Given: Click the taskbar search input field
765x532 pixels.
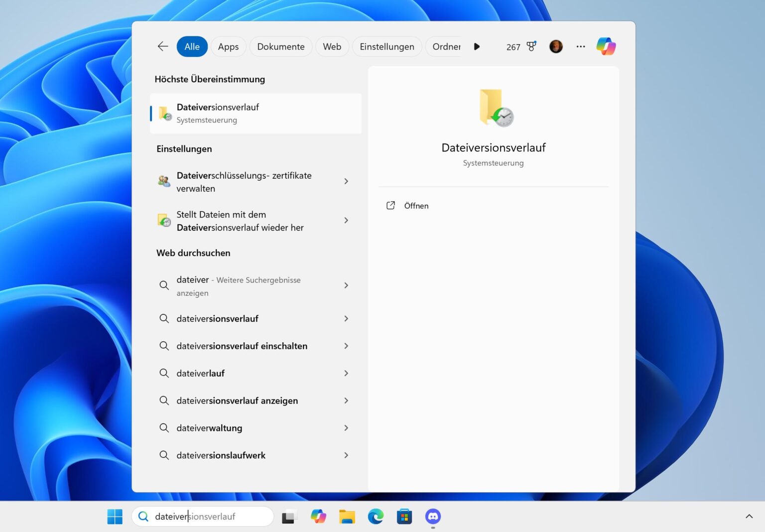Looking at the screenshot, I should 209,517.
